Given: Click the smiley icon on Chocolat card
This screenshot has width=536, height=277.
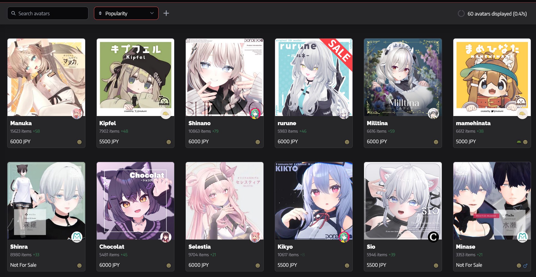Looking at the screenshot, I should 169,266.
